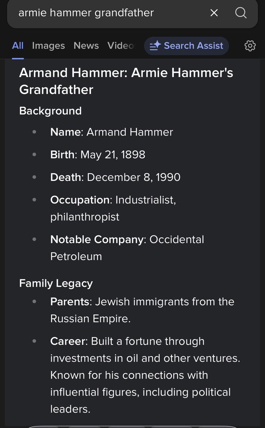Tap the Parents 'Jewish immigrants' bullet text
Viewport: 265px width, 428px height.
[142, 310]
